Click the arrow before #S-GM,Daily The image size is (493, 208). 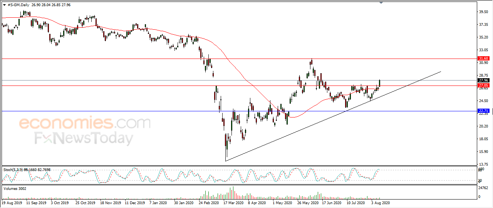[x=4, y=4]
